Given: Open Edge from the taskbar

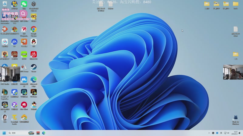Looking at the screenshot, I should [44, 133].
